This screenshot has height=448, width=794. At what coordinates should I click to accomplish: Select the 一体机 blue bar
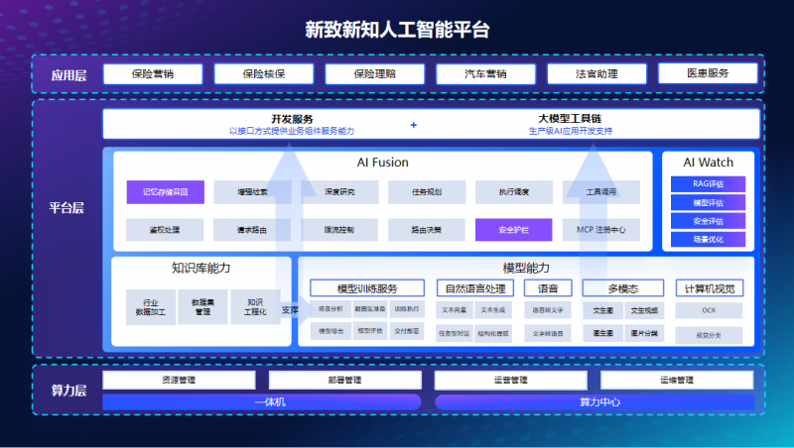[x=262, y=401]
